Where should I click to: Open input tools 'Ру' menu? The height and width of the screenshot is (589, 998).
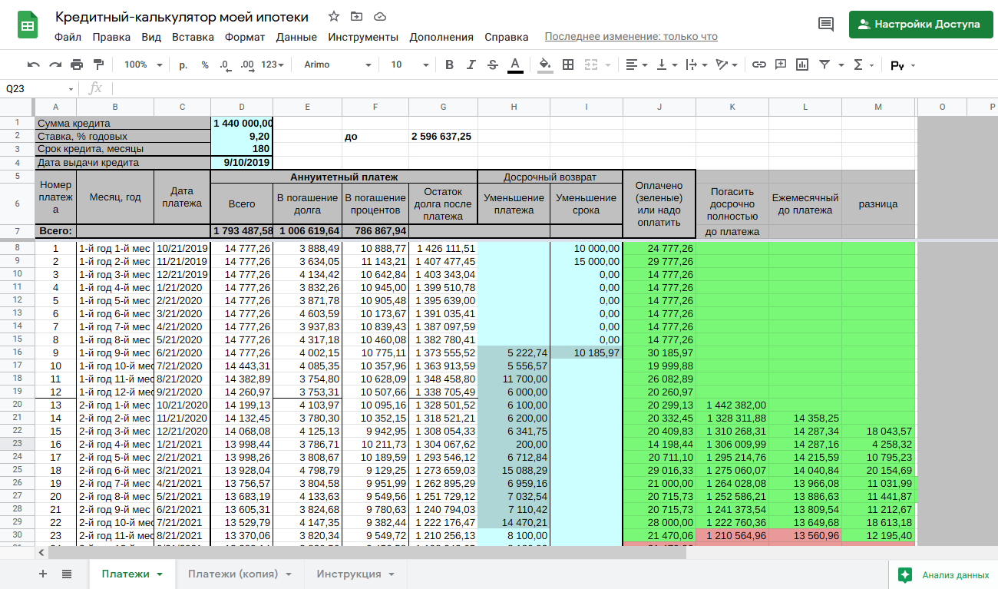[x=903, y=65]
